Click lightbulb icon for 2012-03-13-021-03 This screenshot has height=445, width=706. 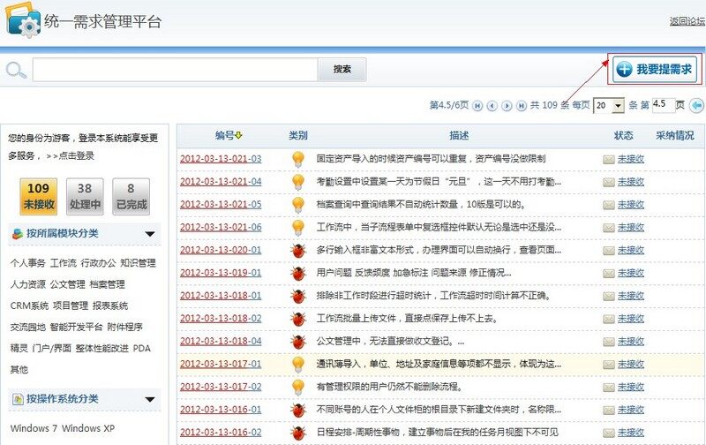pos(298,159)
